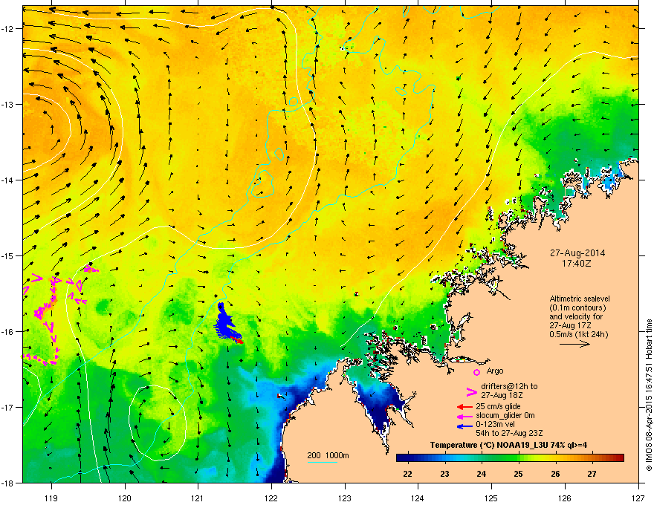The width and height of the screenshot is (654, 505).
Task: Click the magenta Argo circle legend symbol
Action: pos(476,372)
